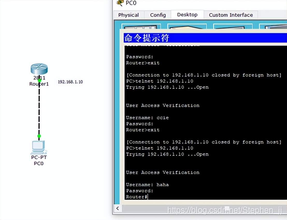The image size is (287, 220).
Task: Click the 192.168.1.10 label near Router1
Action: (70, 82)
